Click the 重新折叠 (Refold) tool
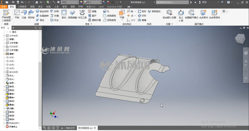This screenshot has height=131, width=249. [x=94, y=20]
